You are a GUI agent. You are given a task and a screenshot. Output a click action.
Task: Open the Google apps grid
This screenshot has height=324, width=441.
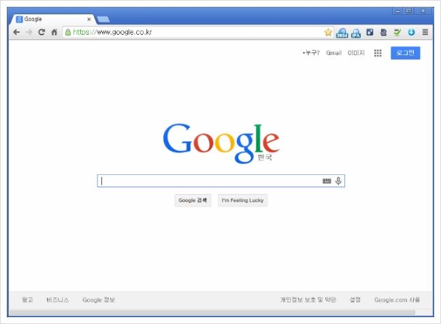378,53
